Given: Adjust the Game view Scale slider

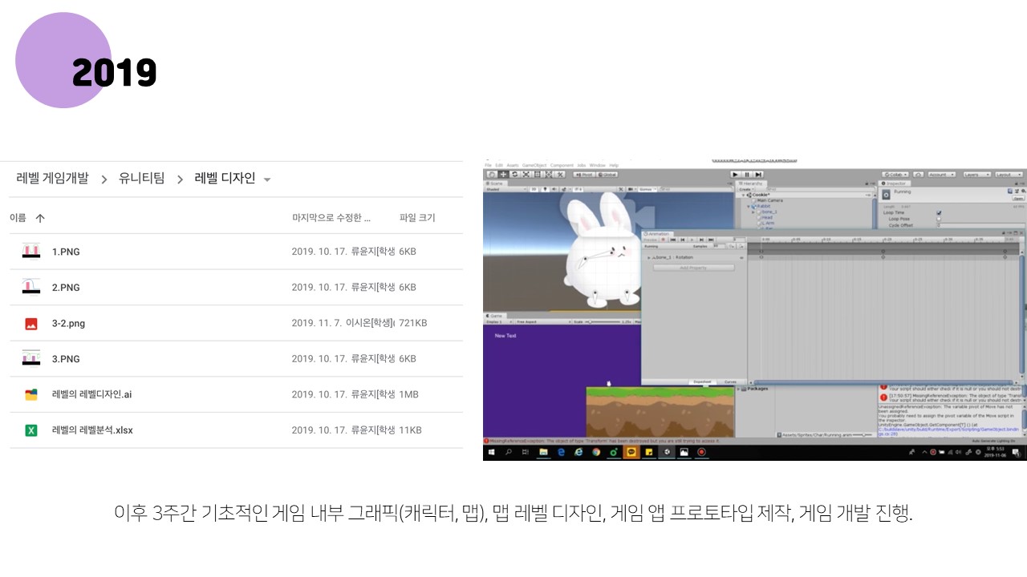Looking at the screenshot, I should (603, 321).
